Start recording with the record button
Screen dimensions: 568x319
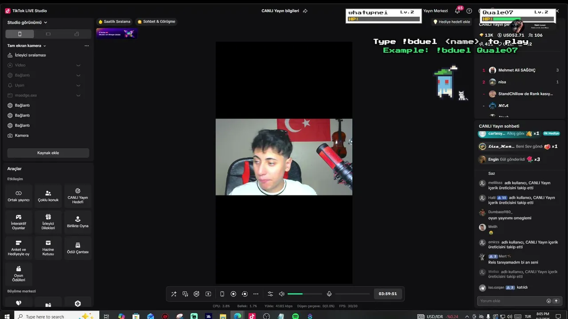[233, 294]
